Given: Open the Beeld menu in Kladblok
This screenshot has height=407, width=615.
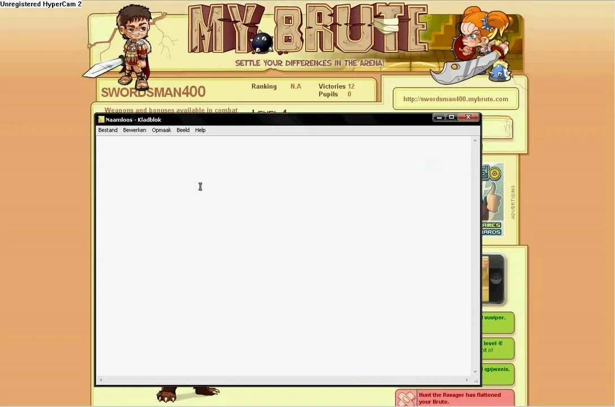Looking at the screenshot, I should (183, 130).
